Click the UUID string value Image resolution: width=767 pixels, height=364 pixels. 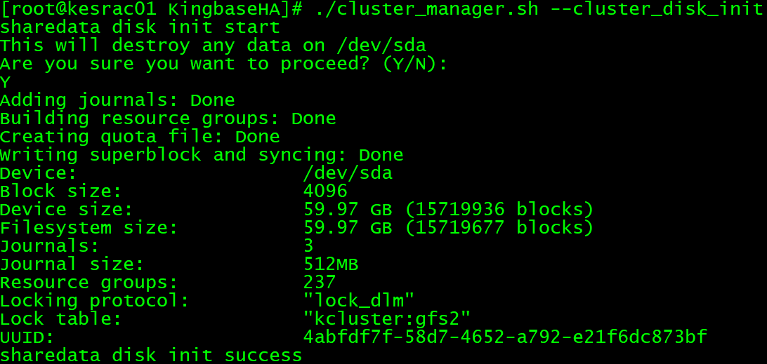(505, 337)
